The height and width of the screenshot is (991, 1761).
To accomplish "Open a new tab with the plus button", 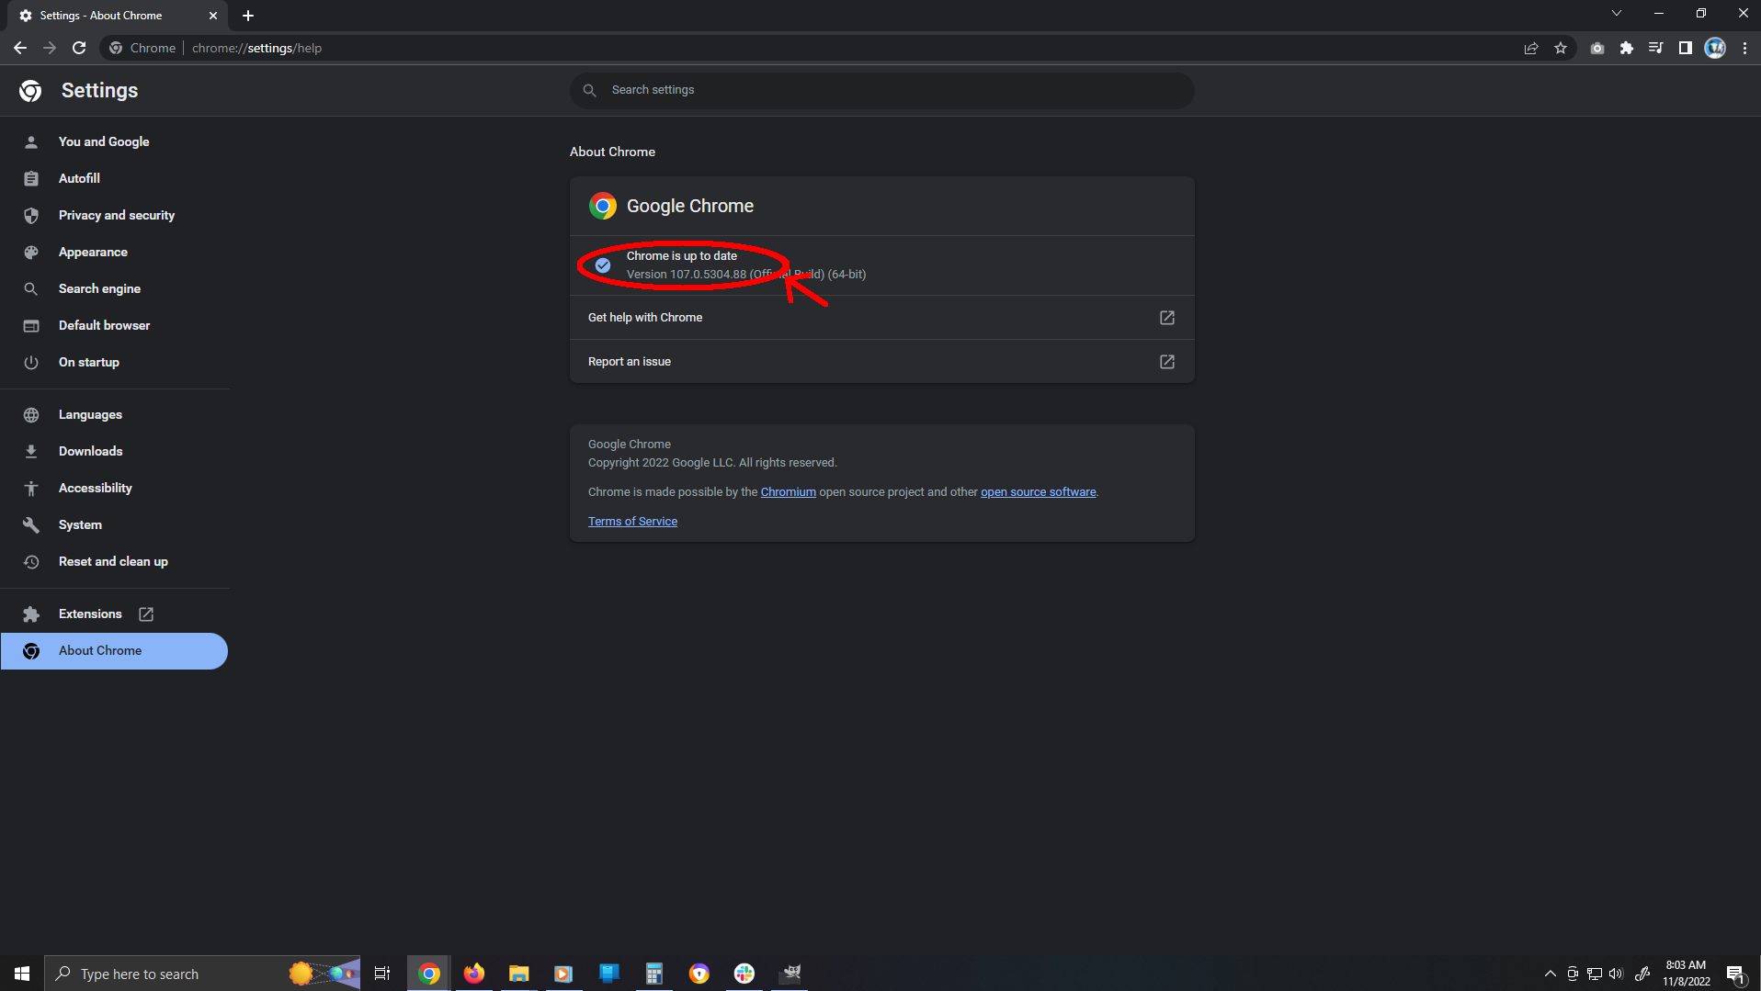I will [248, 16].
